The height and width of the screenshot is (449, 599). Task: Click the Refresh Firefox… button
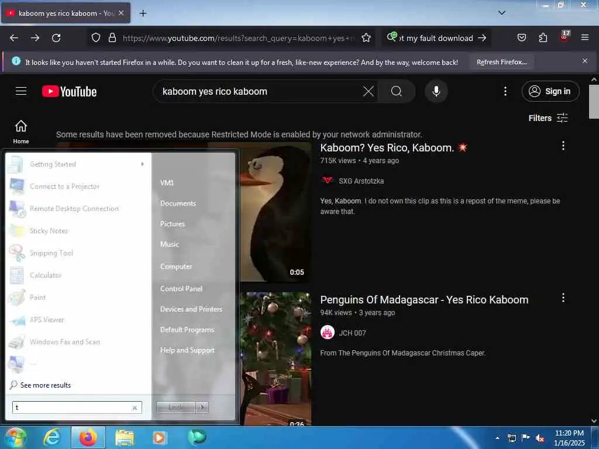point(501,62)
